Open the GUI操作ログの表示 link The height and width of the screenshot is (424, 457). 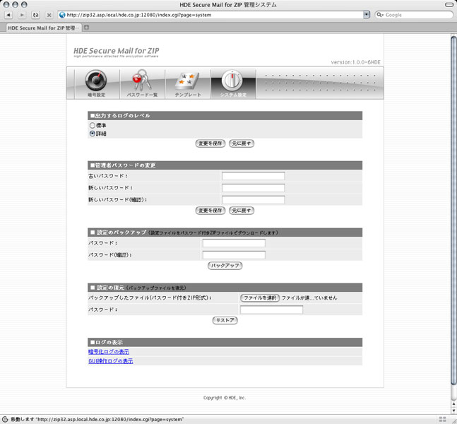point(110,361)
